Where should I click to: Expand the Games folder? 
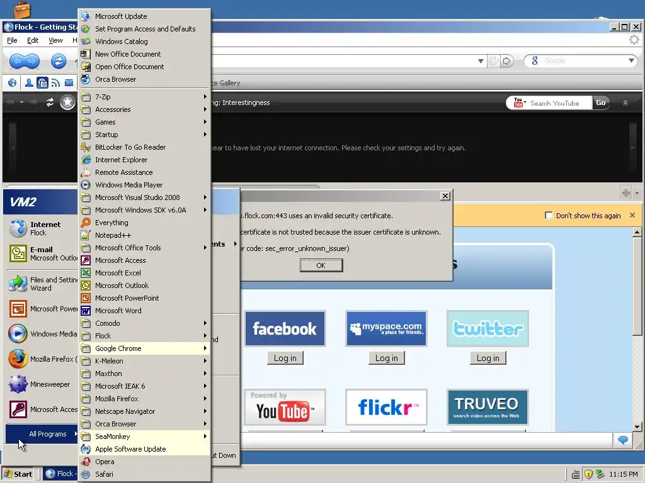[x=145, y=122]
